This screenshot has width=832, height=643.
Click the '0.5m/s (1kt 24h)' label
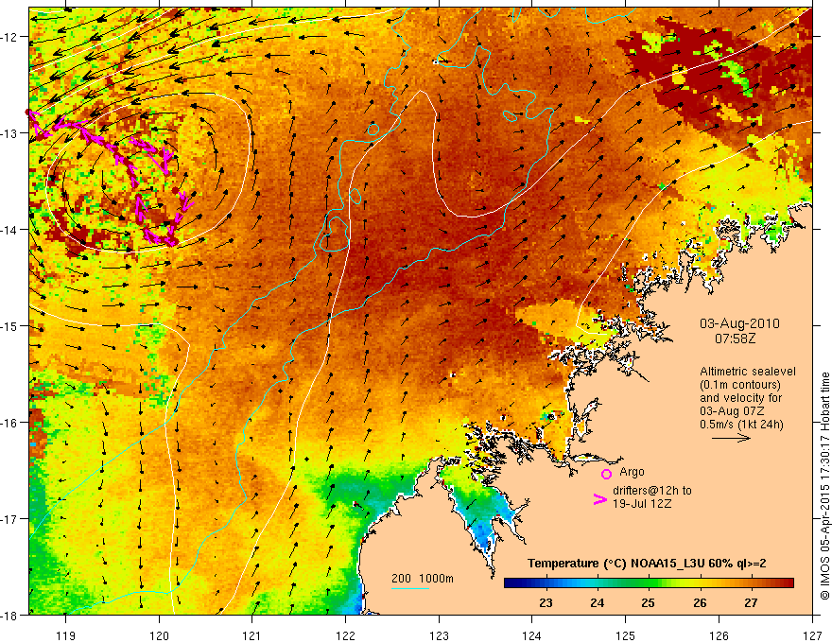[x=741, y=425]
